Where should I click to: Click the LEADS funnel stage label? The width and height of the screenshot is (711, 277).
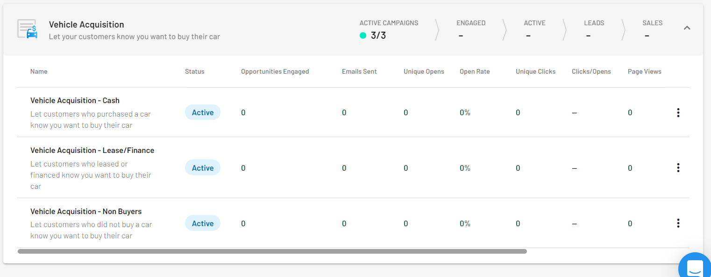coord(594,23)
